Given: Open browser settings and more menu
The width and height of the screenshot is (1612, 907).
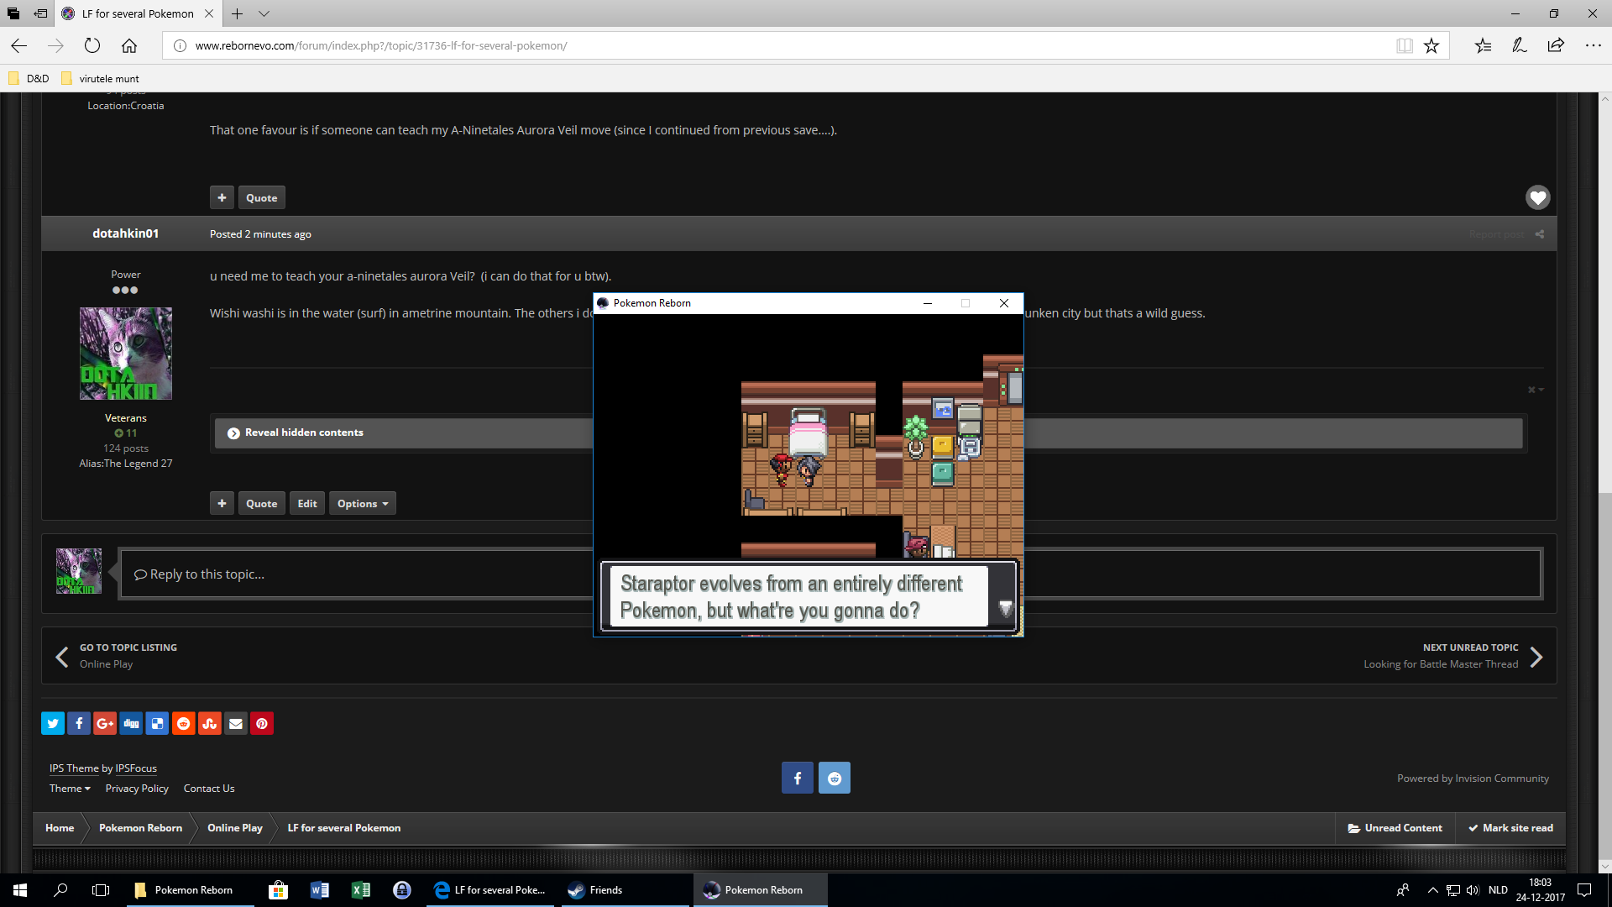Looking at the screenshot, I should [1594, 45].
